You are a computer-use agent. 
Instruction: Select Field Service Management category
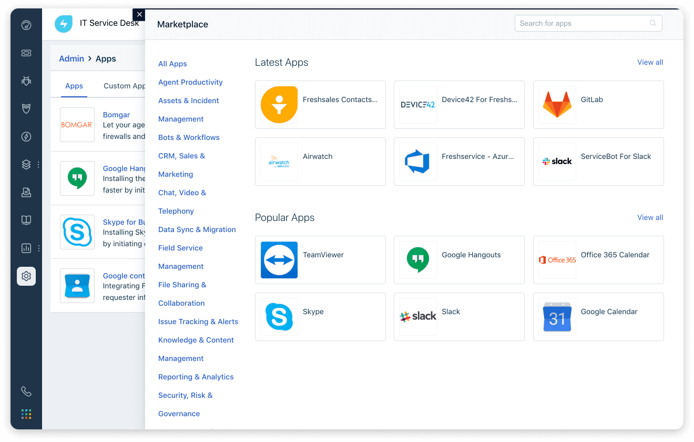pyautogui.click(x=181, y=257)
